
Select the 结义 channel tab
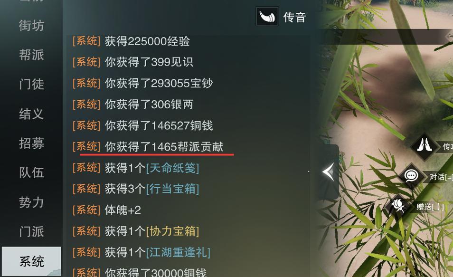coord(31,114)
